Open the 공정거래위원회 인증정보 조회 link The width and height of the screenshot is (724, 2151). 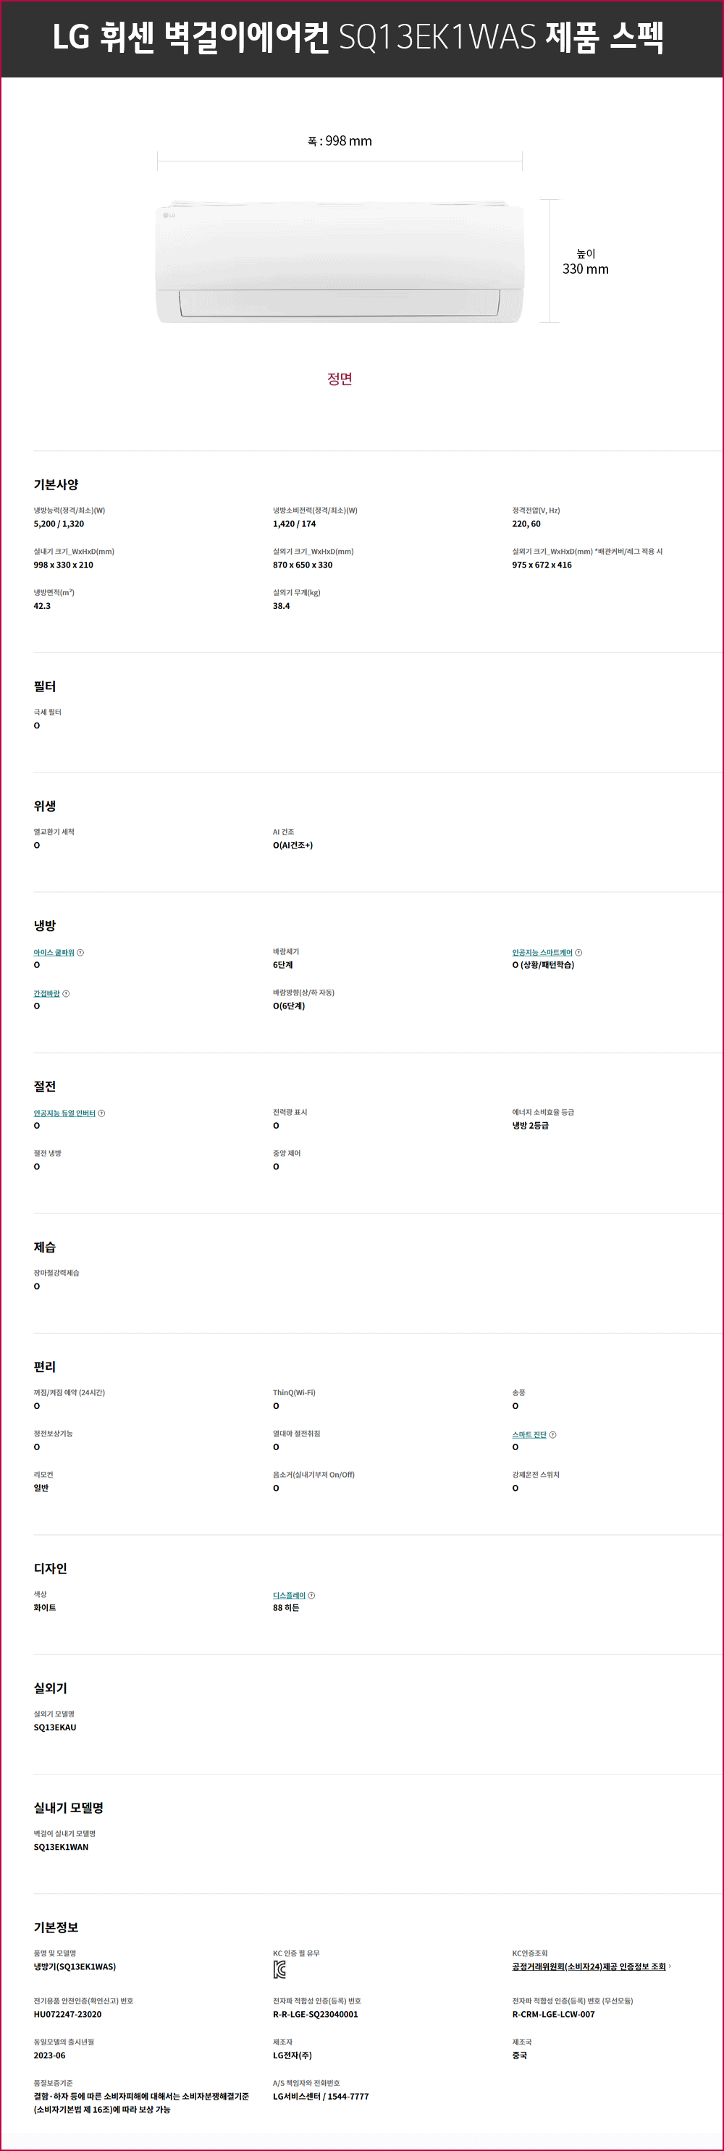click(x=589, y=1966)
